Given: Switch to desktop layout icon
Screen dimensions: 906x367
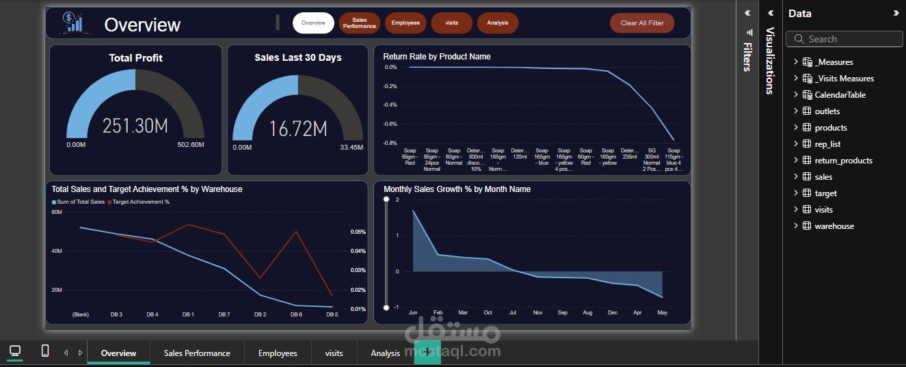Looking at the screenshot, I should [x=15, y=351].
